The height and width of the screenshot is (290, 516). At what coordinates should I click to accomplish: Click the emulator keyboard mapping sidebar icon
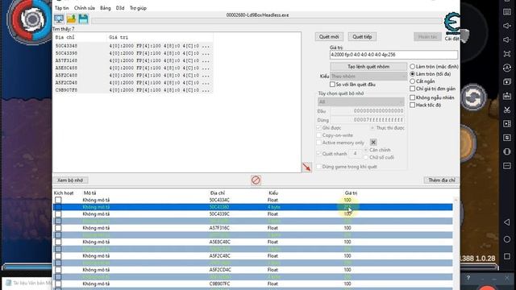(x=507, y=12)
